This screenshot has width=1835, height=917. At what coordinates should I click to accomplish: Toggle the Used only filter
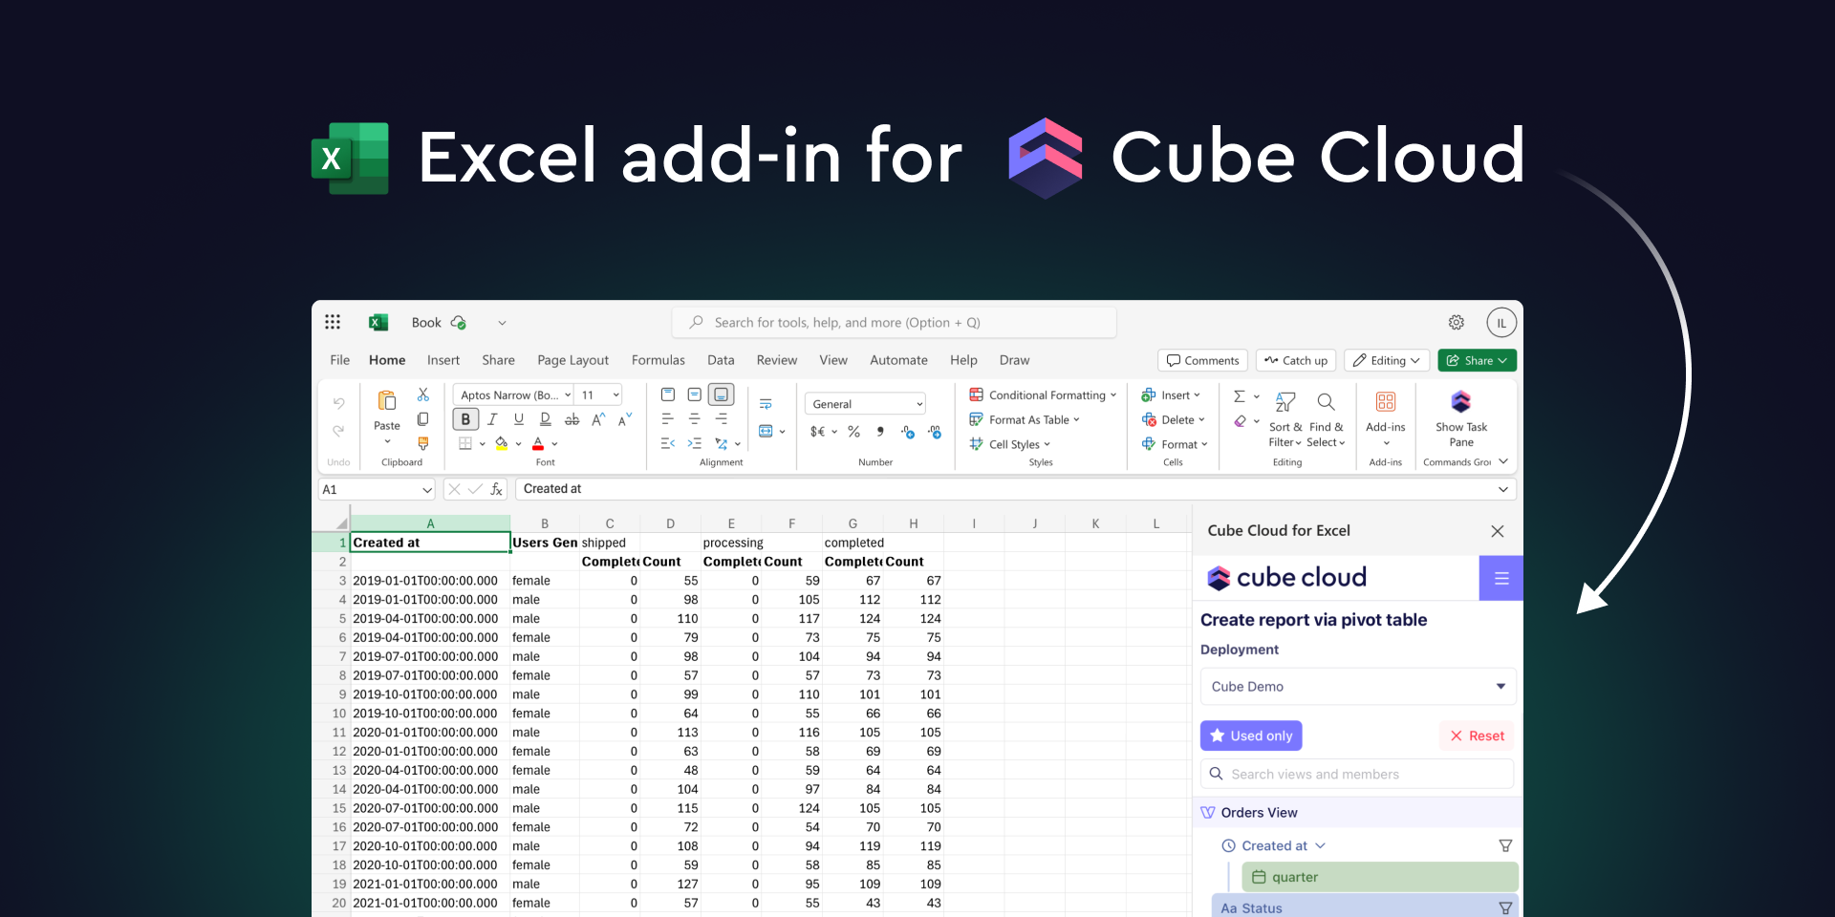(1251, 736)
